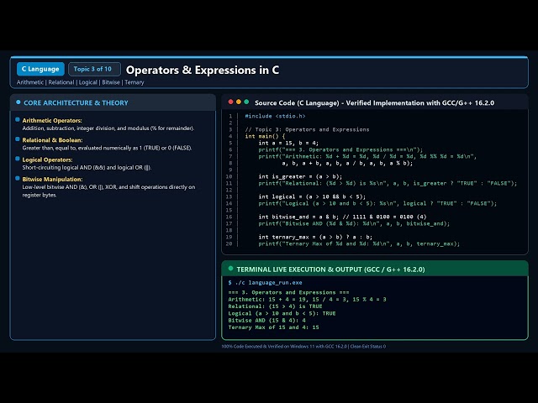The width and height of the screenshot is (538, 403).
Task: Click the Terminal Live Execution & Output header
Action: [x=330, y=270]
